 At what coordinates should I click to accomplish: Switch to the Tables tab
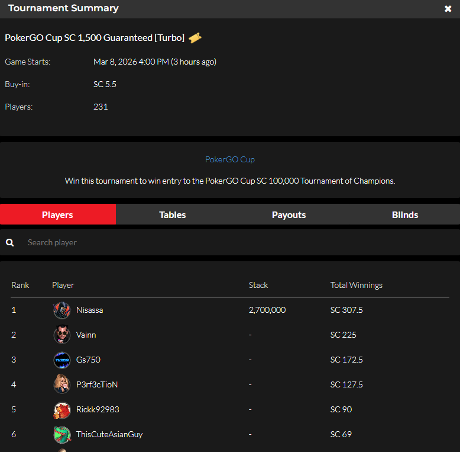[x=173, y=214]
